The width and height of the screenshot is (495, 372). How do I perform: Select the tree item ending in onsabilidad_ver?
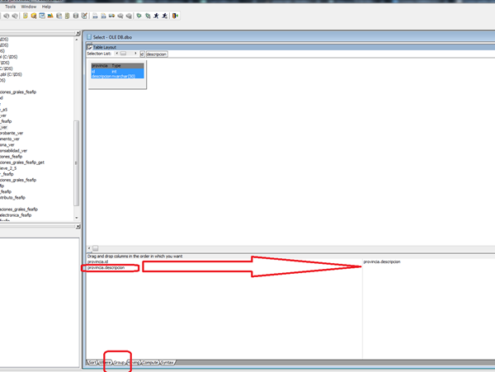(13, 150)
